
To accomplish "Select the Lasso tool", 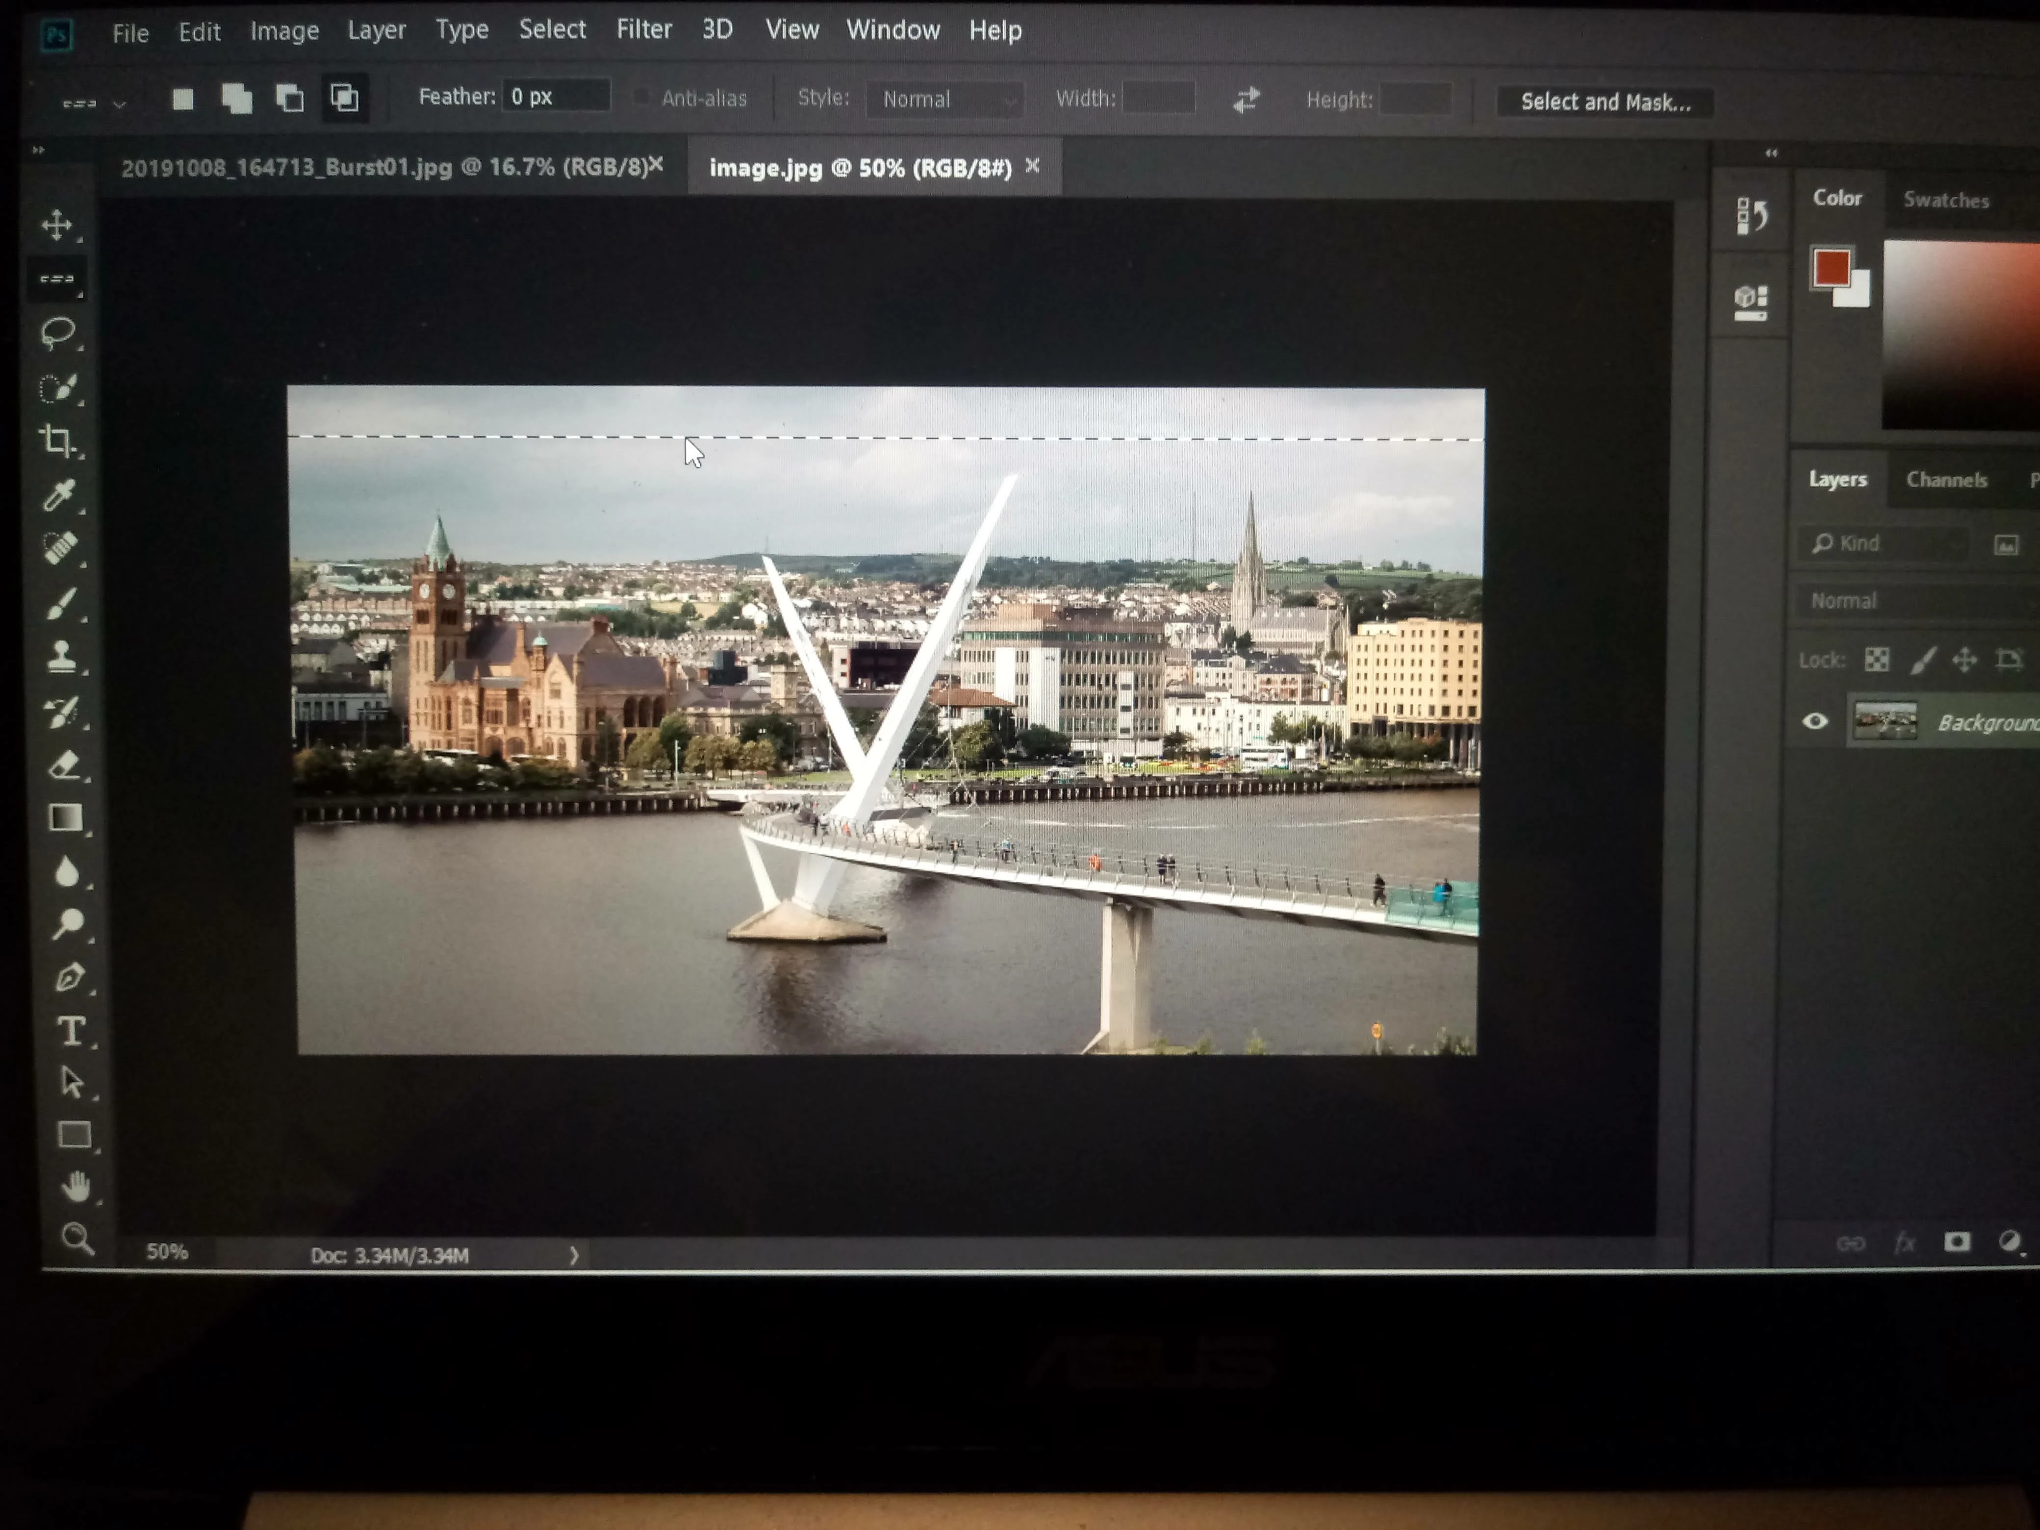I will coord(58,332).
